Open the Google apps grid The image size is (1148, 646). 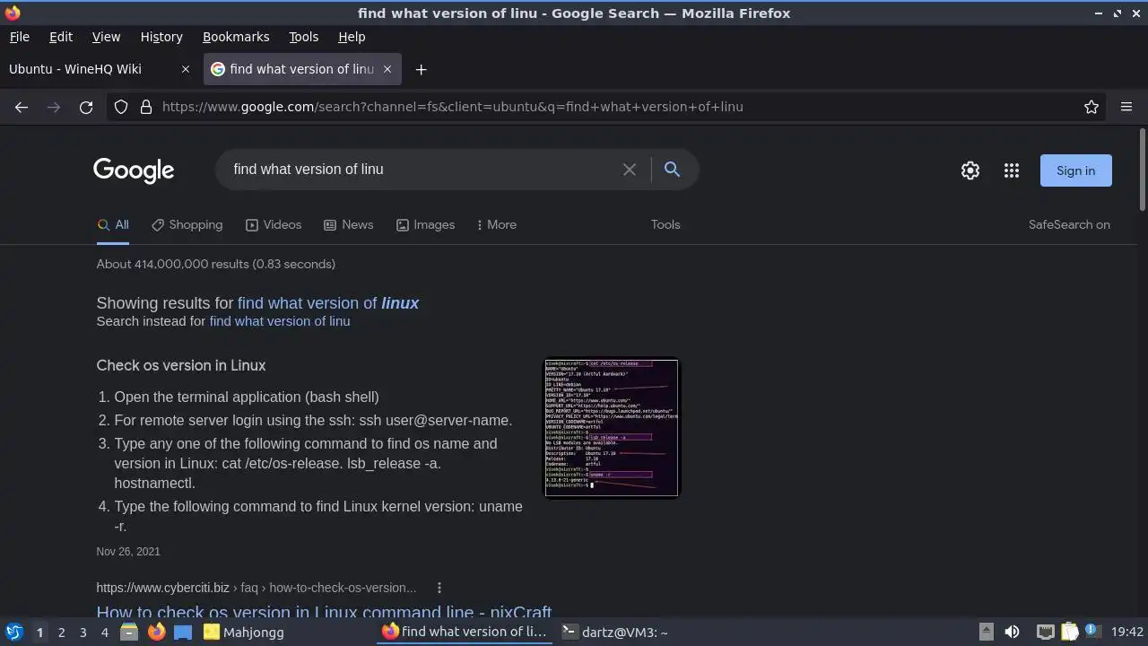point(1012,170)
